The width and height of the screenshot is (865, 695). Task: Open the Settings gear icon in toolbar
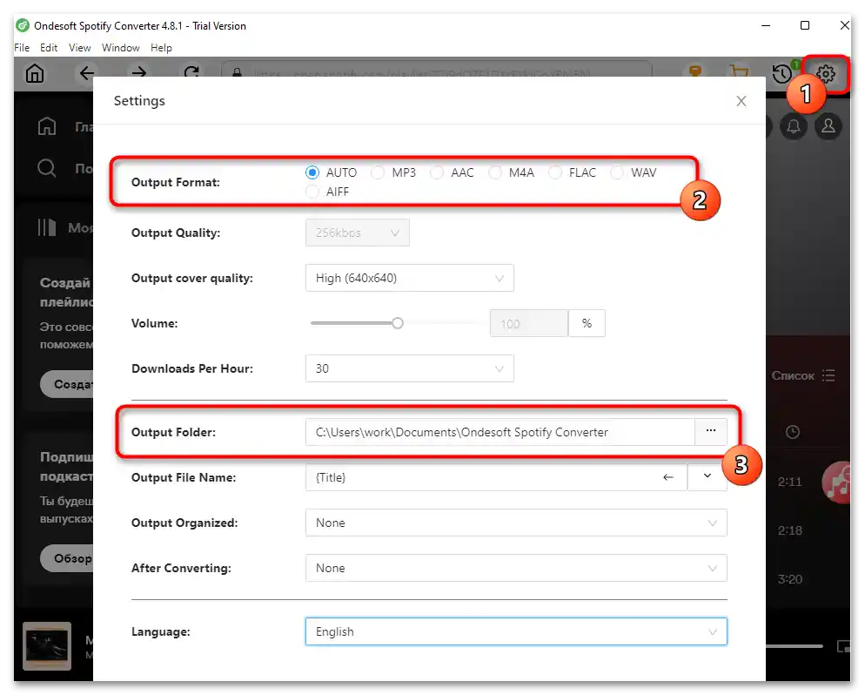point(825,73)
